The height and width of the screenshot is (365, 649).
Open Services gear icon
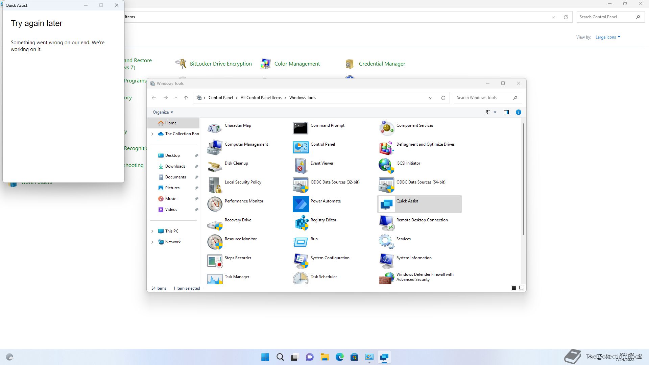click(386, 242)
